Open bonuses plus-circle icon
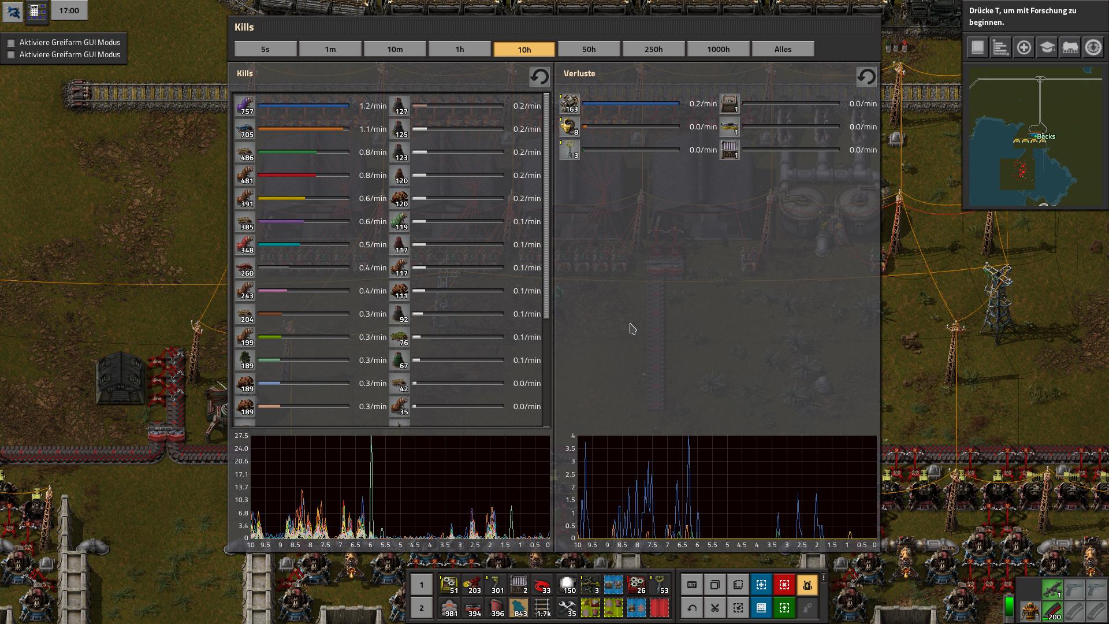 click(1024, 47)
